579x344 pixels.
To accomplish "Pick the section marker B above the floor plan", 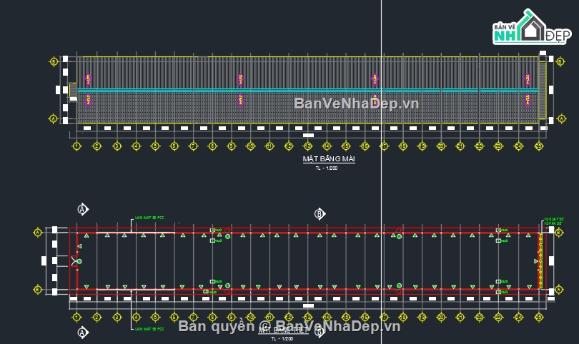I will tap(320, 214).
